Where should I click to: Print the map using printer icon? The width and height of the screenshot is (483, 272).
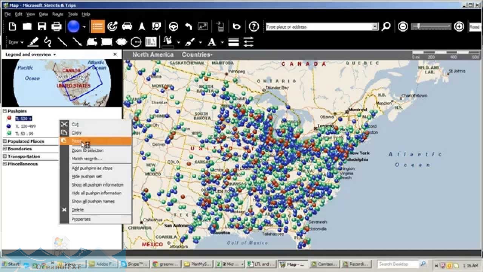[x=57, y=26]
